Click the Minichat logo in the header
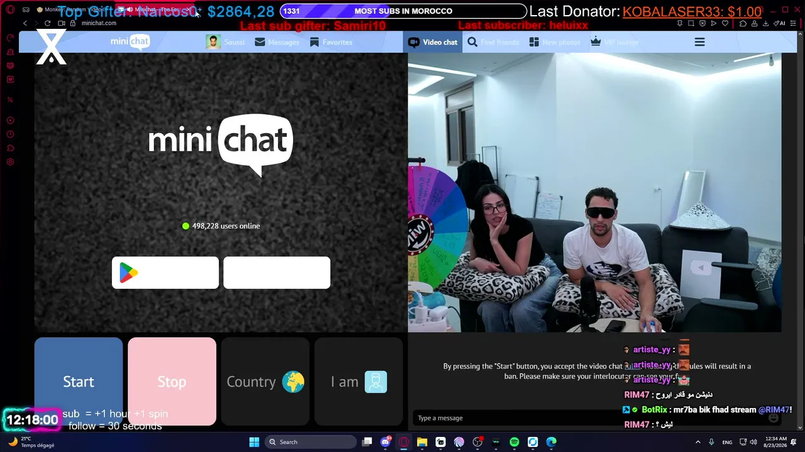The height and width of the screenshot is (452, 805). click(130, 42)
